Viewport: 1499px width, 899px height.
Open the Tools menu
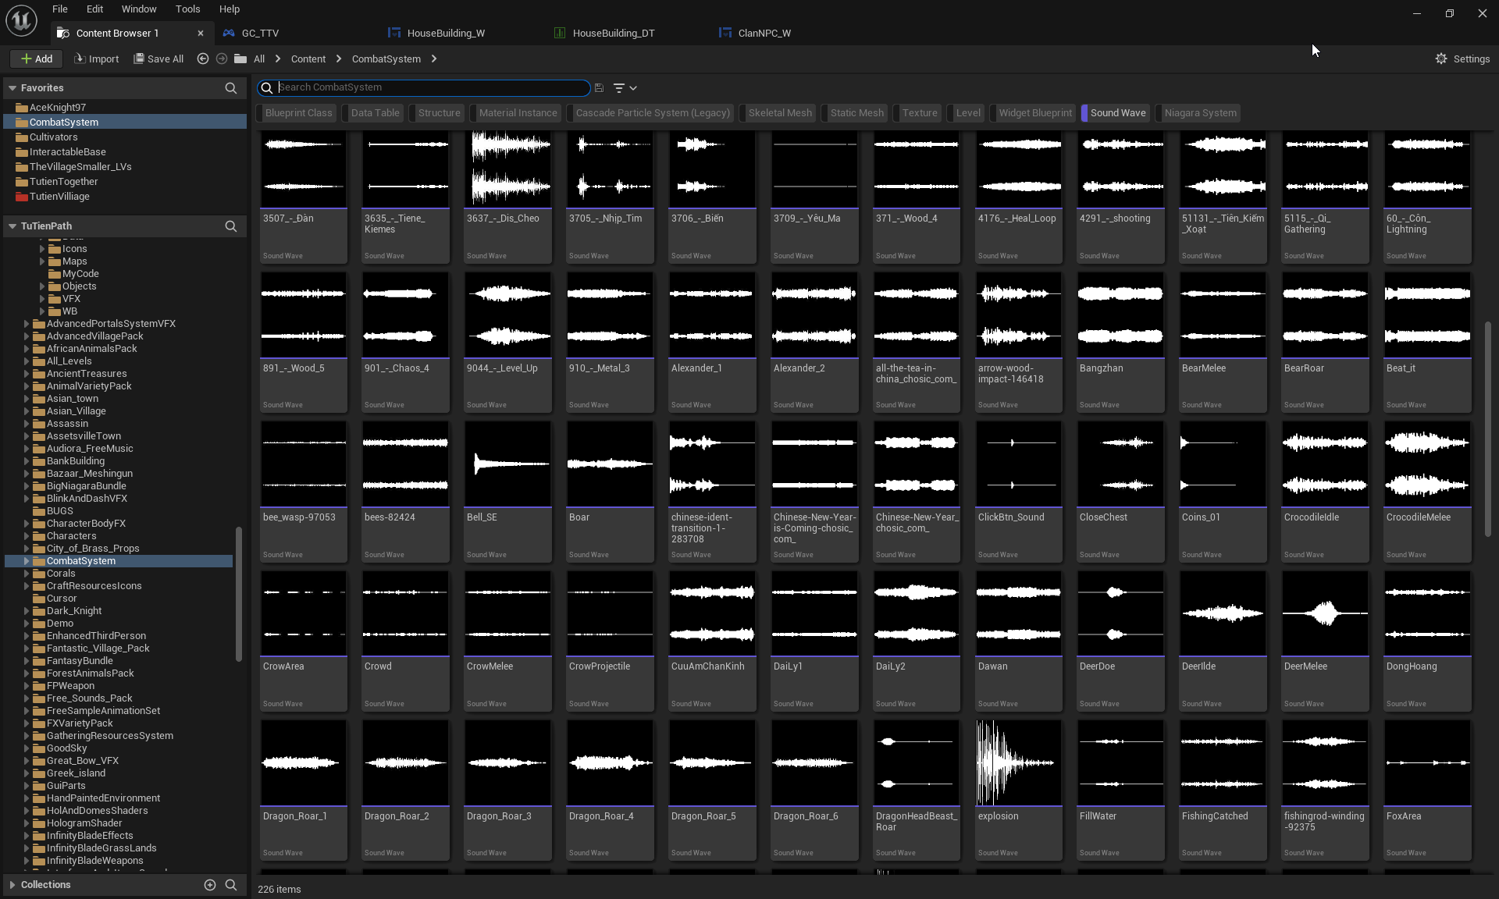coord(187,9)
